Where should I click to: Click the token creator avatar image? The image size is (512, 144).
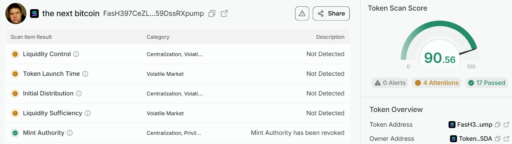(x=16, y=13)
